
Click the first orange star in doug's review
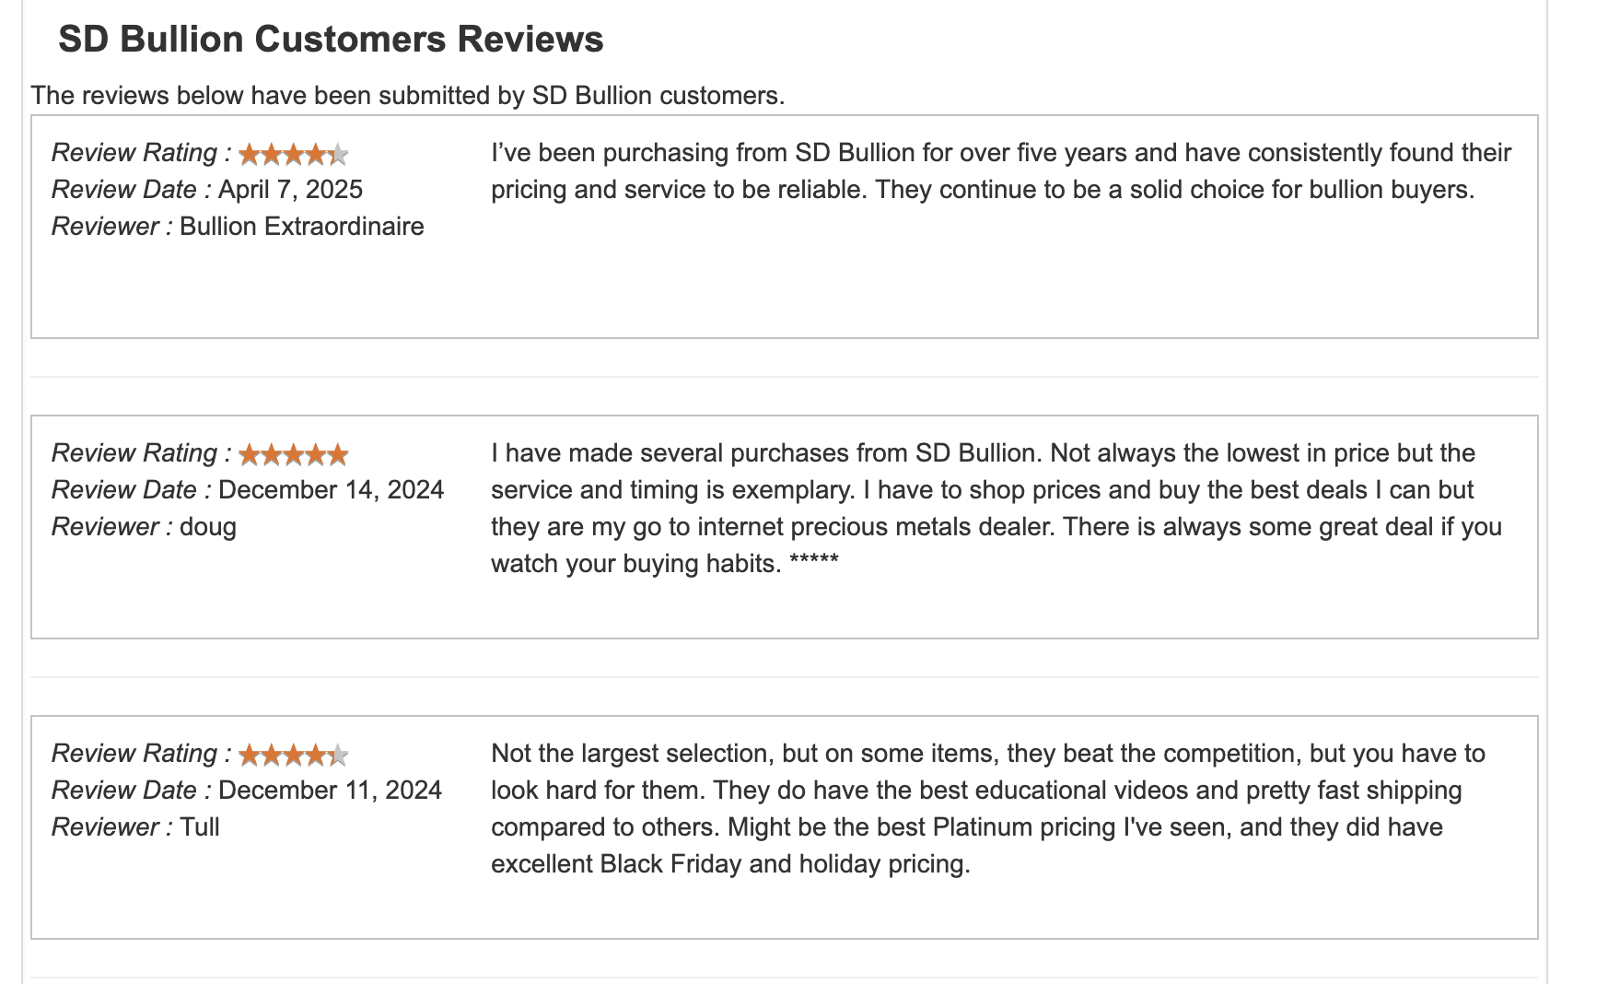click(249, 454)
